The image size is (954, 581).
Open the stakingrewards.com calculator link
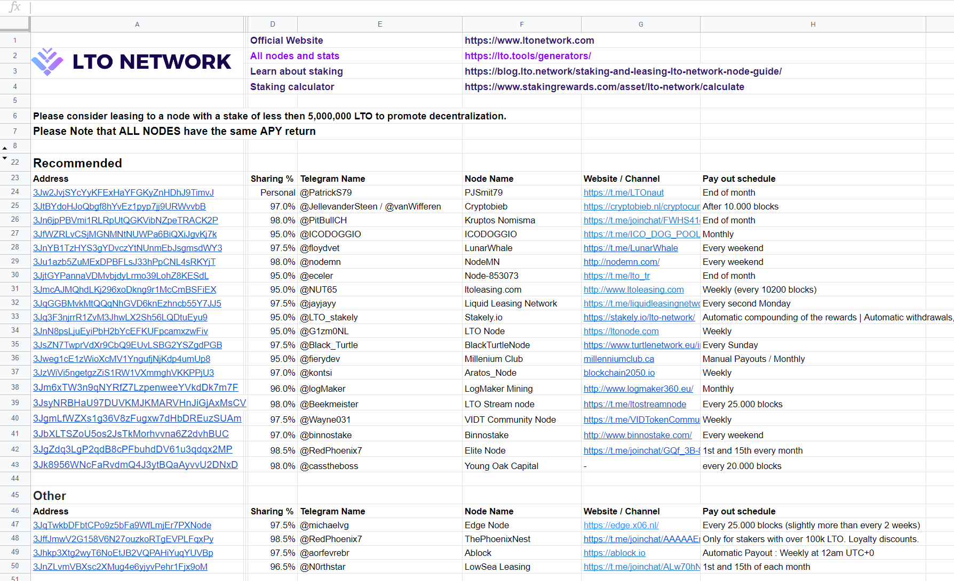coord(605,87)
